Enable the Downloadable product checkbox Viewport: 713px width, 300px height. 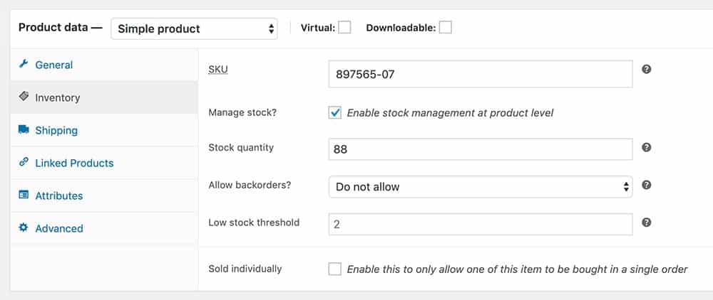[446, 28]
